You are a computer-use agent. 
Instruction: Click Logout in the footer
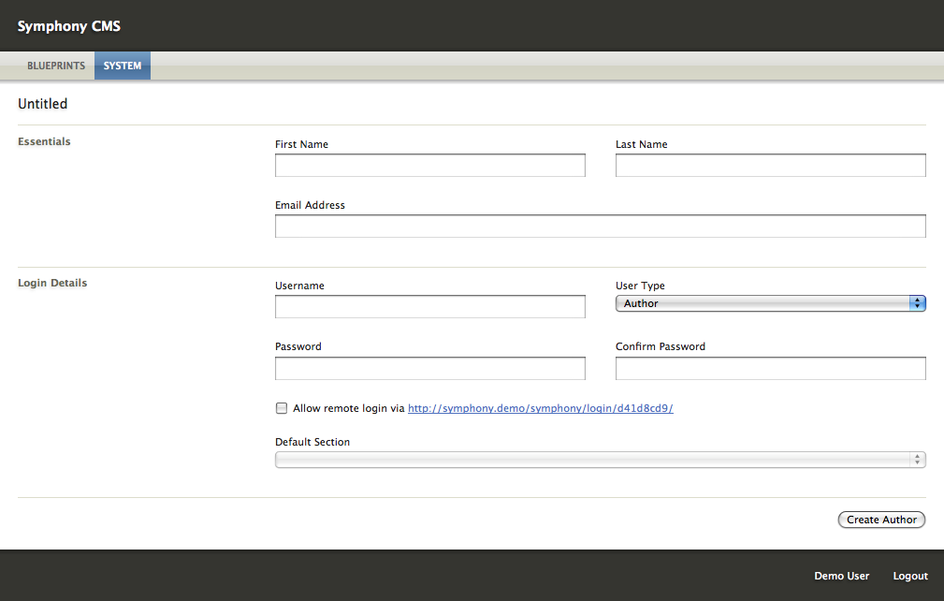909,577
